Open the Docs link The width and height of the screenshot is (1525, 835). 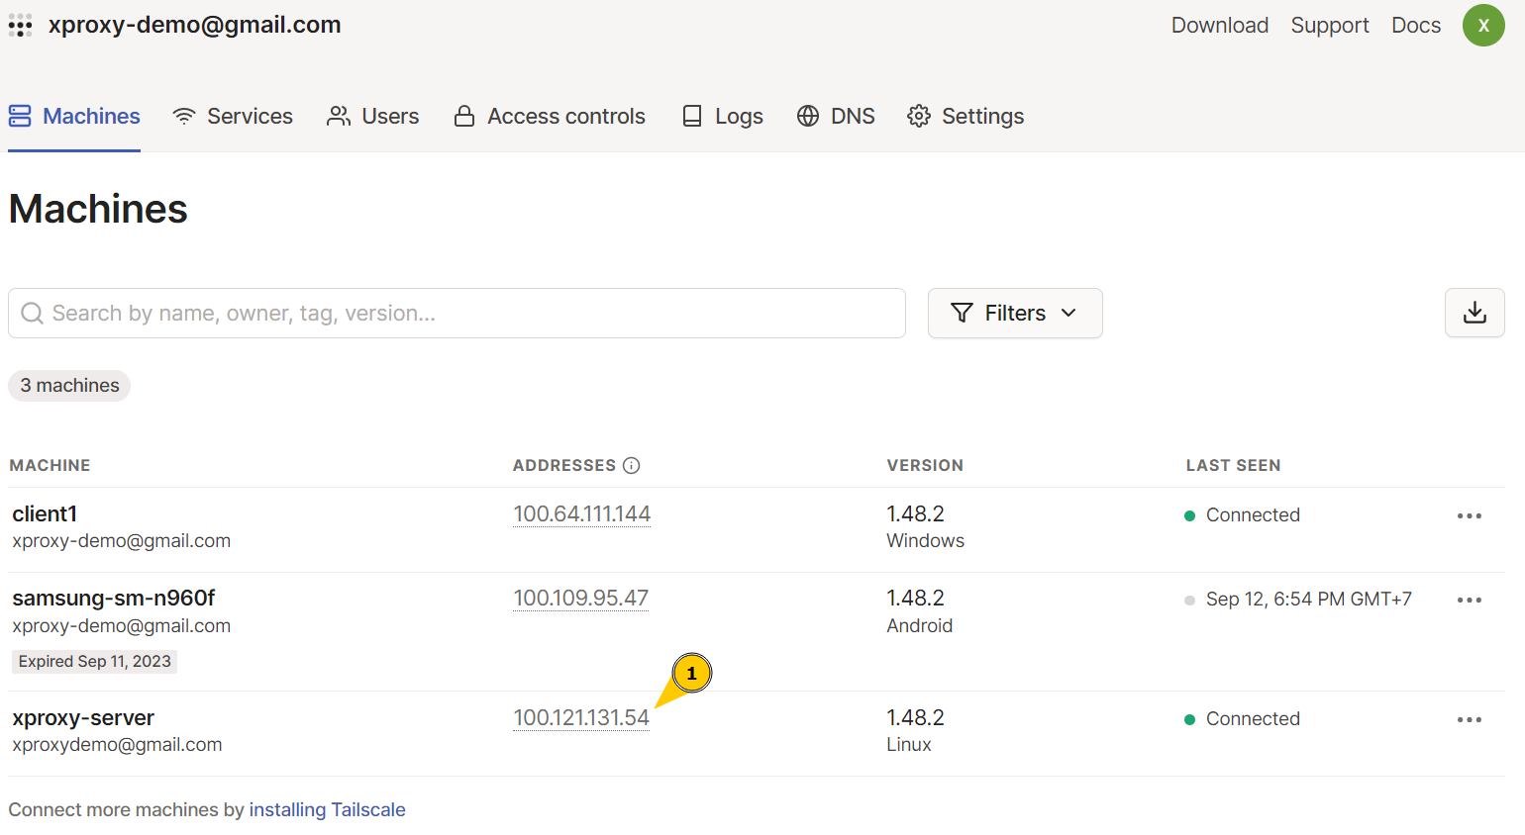(x=1416, y=25)
